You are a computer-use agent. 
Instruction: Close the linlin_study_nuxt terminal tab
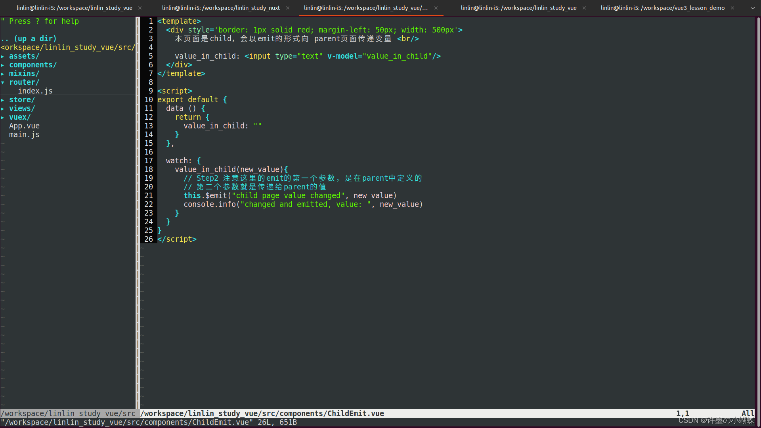pos(288,8)
